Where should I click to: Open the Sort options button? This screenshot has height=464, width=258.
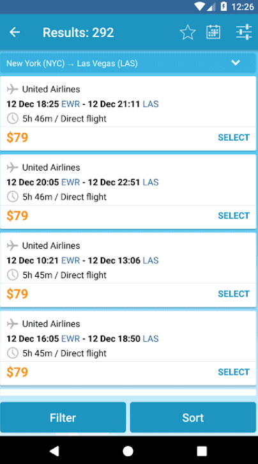pos(193,417)
